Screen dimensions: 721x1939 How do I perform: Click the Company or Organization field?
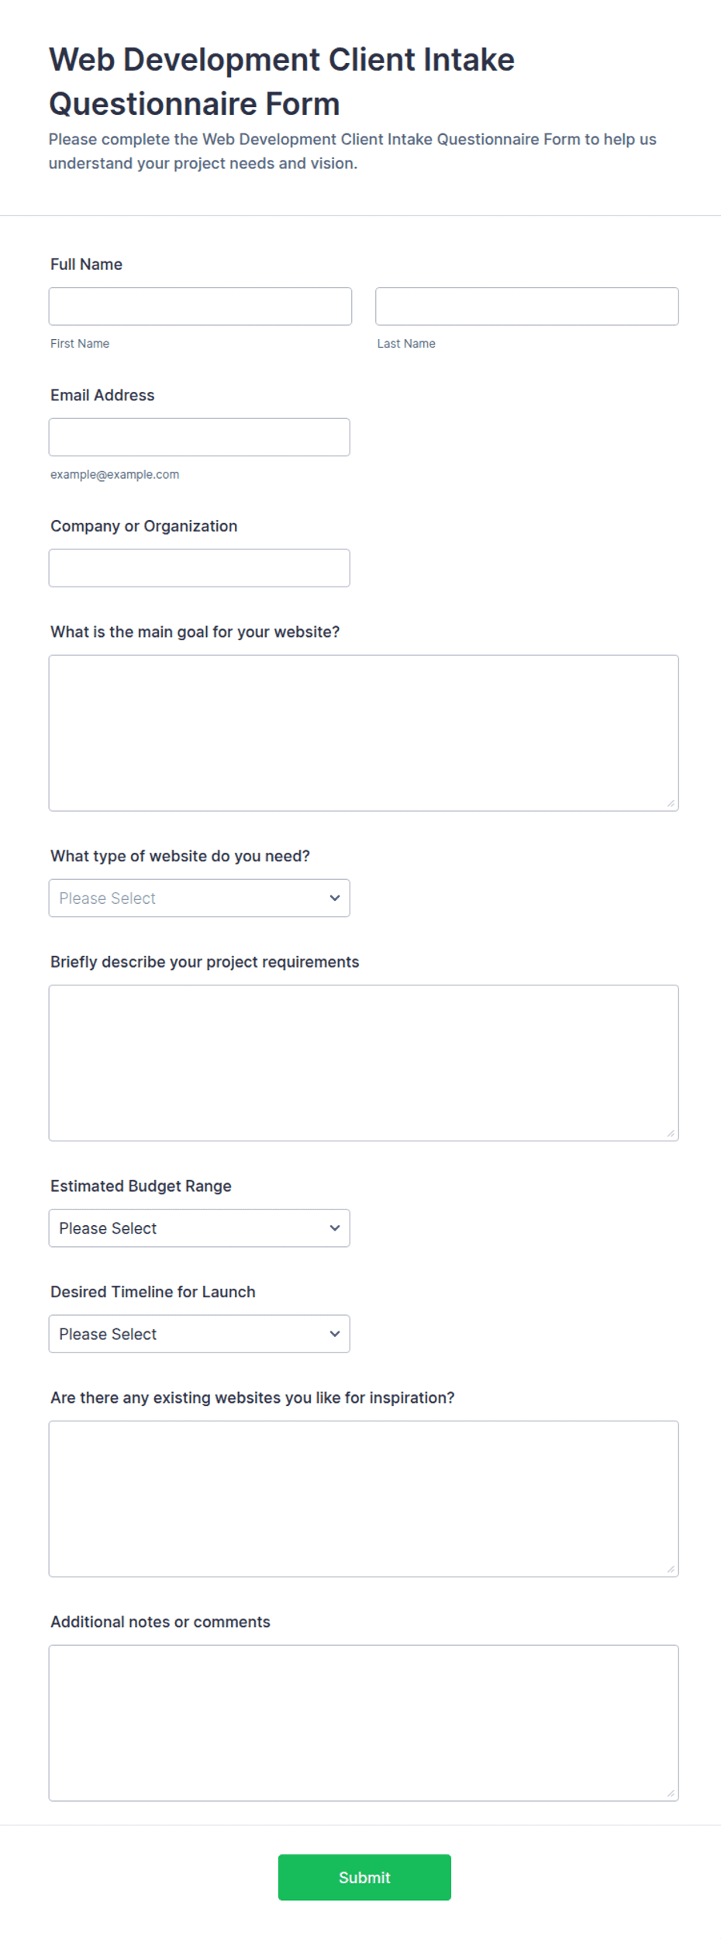tap(199, 568)
